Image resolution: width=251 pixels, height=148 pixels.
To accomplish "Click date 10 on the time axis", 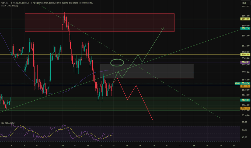I will 62,145.
